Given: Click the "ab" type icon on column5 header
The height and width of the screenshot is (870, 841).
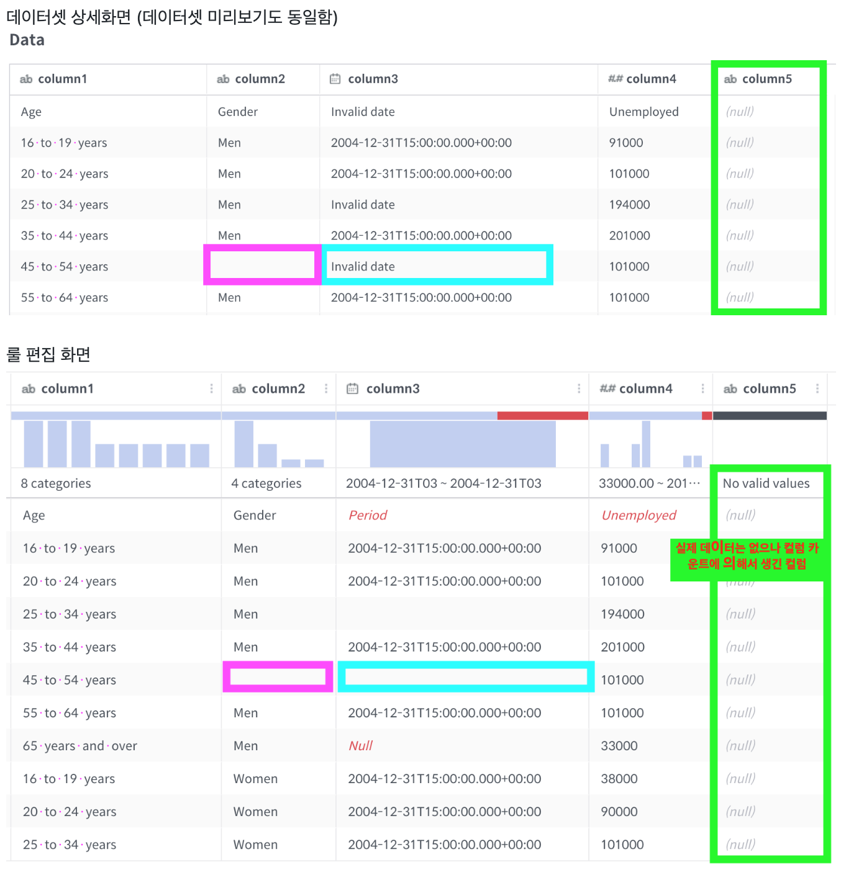Looking at the screenshot, I should (730, 79).
